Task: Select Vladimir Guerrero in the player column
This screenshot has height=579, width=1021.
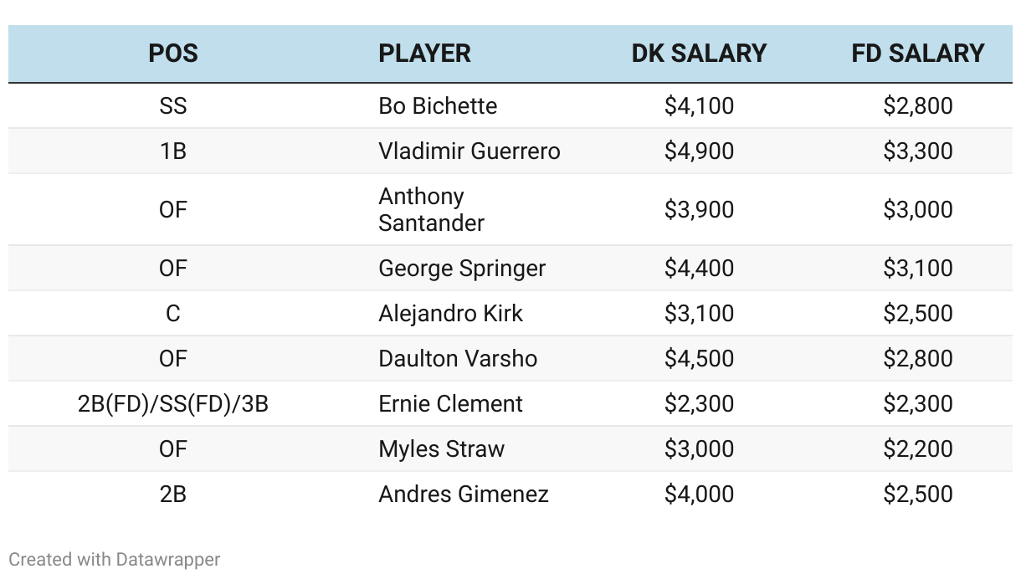Action: pyautogui.click(x=469, y=151)
